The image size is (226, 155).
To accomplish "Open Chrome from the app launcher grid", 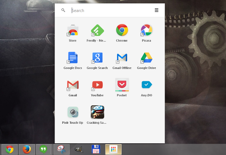I will pyautogui.click(x=122, y=30).
